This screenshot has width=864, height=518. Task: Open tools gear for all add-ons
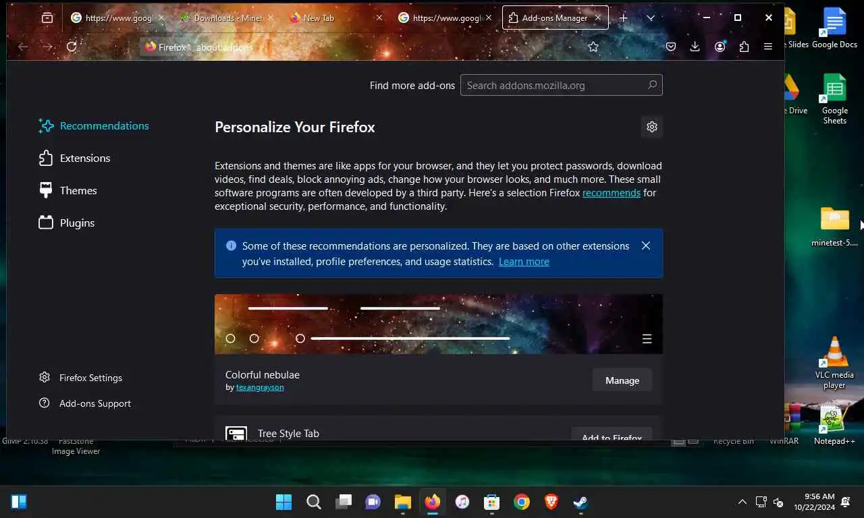pyautogui.click(x=652, y=127)
